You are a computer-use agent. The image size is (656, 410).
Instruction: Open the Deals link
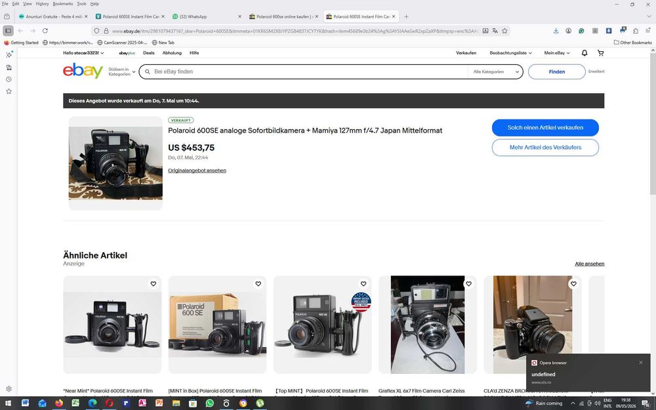pyautogui.click(x=148, y=52)
